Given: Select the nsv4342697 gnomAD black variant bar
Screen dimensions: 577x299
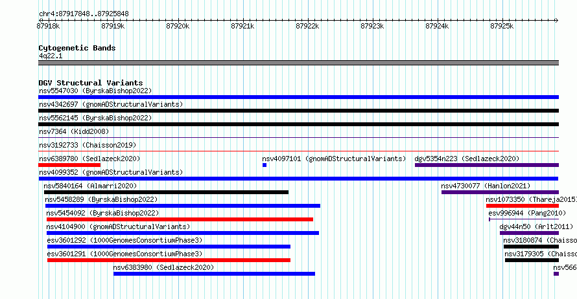Looking at the screenshot, I should [298, 111].
